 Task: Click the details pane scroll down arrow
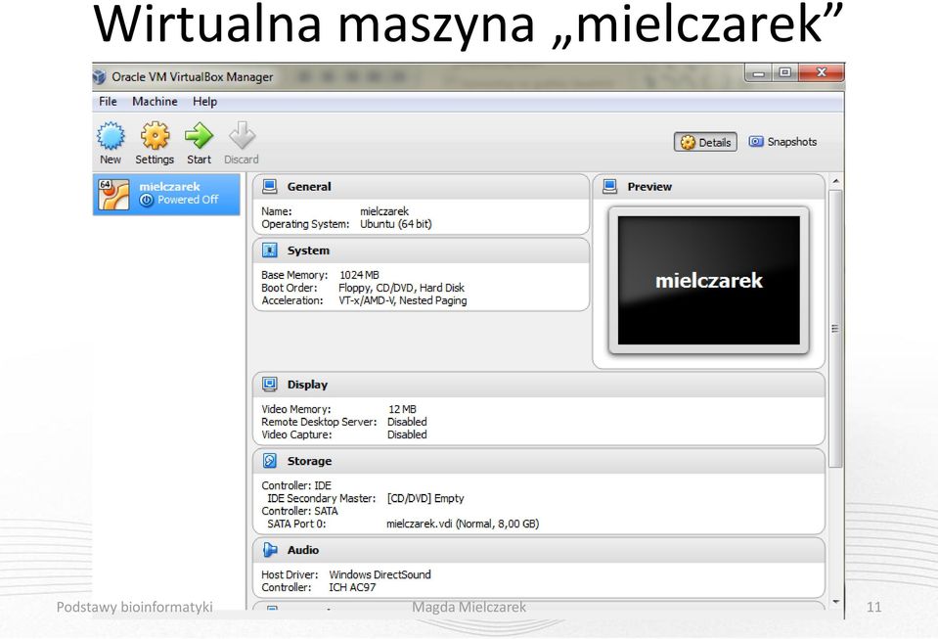point(835,602)
